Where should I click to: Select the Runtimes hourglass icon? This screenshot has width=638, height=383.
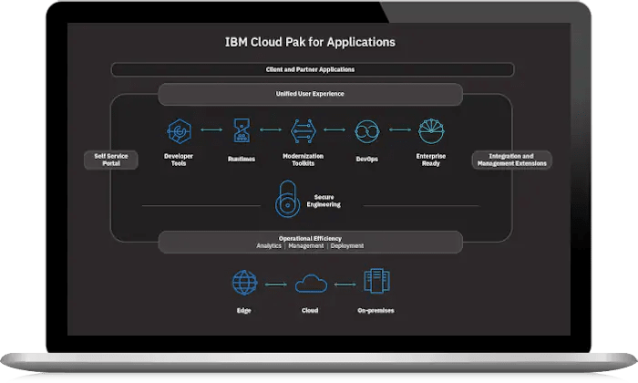coord(242,130)
